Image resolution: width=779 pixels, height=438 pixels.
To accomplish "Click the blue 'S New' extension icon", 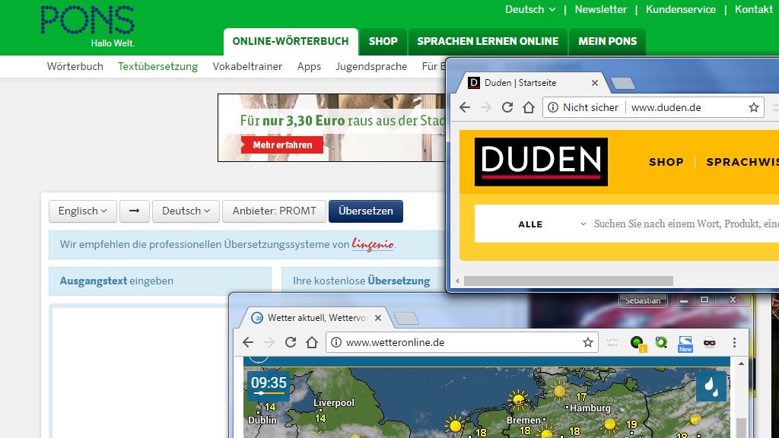I will (684, 343).
